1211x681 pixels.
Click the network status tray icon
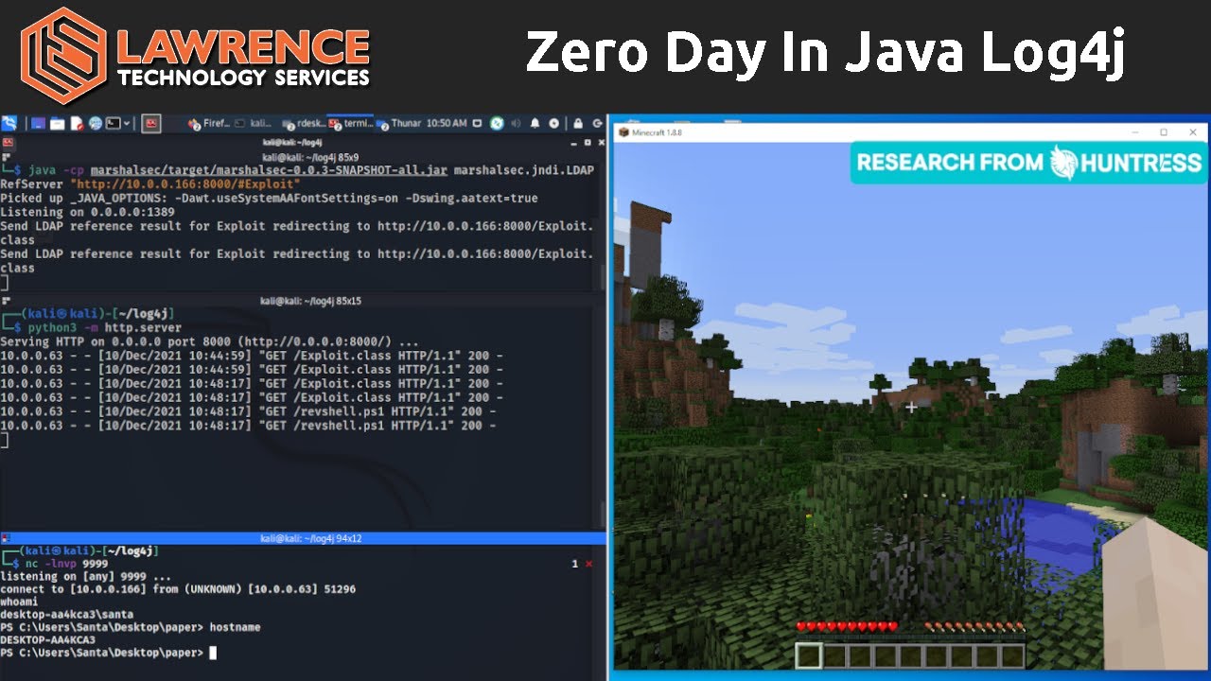coord(497,123)
